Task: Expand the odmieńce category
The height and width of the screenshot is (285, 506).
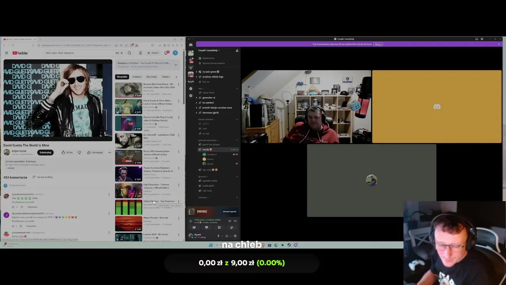Action: [203, 197]
